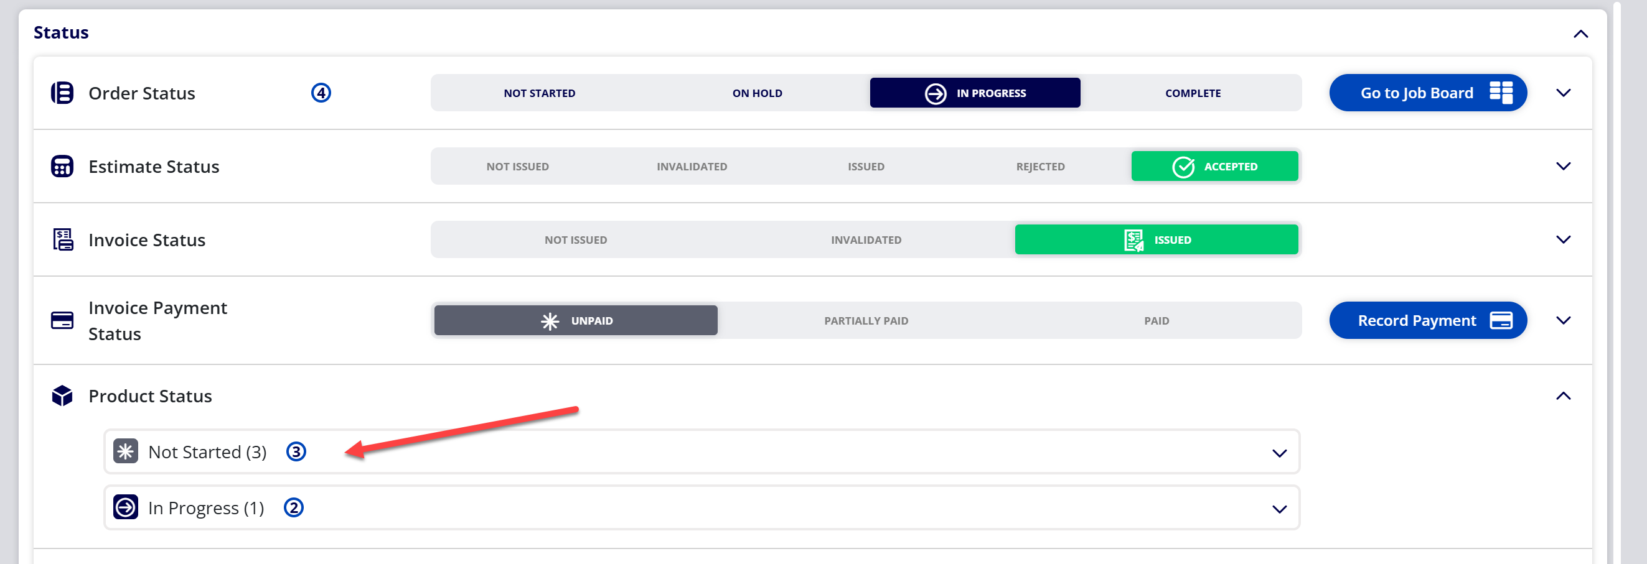
Task: Set estimate status to Issued
Action: click(x=866, y=167)
